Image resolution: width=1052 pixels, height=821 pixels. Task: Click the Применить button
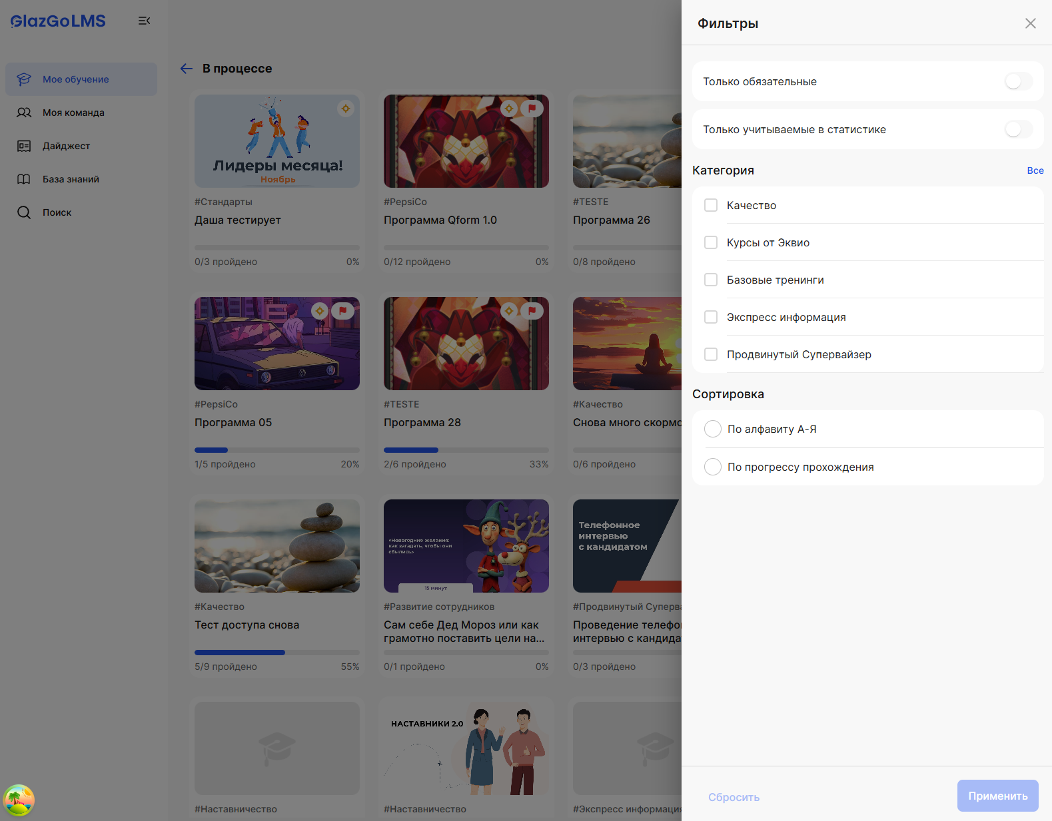(x=998, y=796)
